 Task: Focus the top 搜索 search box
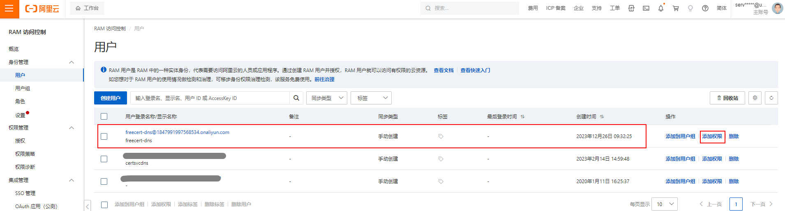470,8
